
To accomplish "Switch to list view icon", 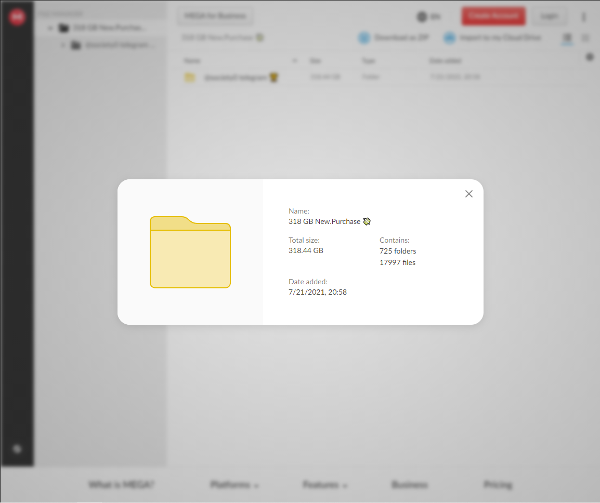I will (x=567, y=37).
